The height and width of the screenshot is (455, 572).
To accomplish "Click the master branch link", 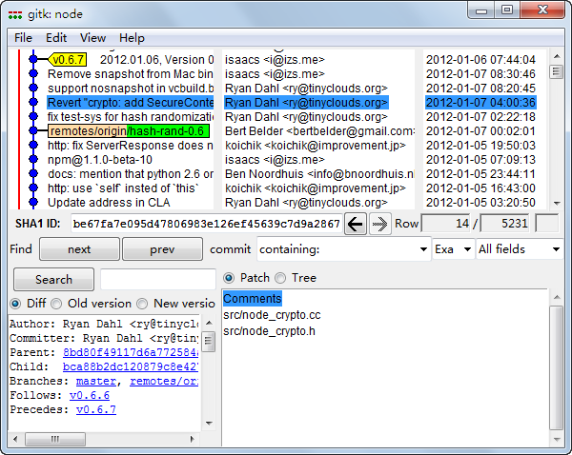I will pos(96,381).
